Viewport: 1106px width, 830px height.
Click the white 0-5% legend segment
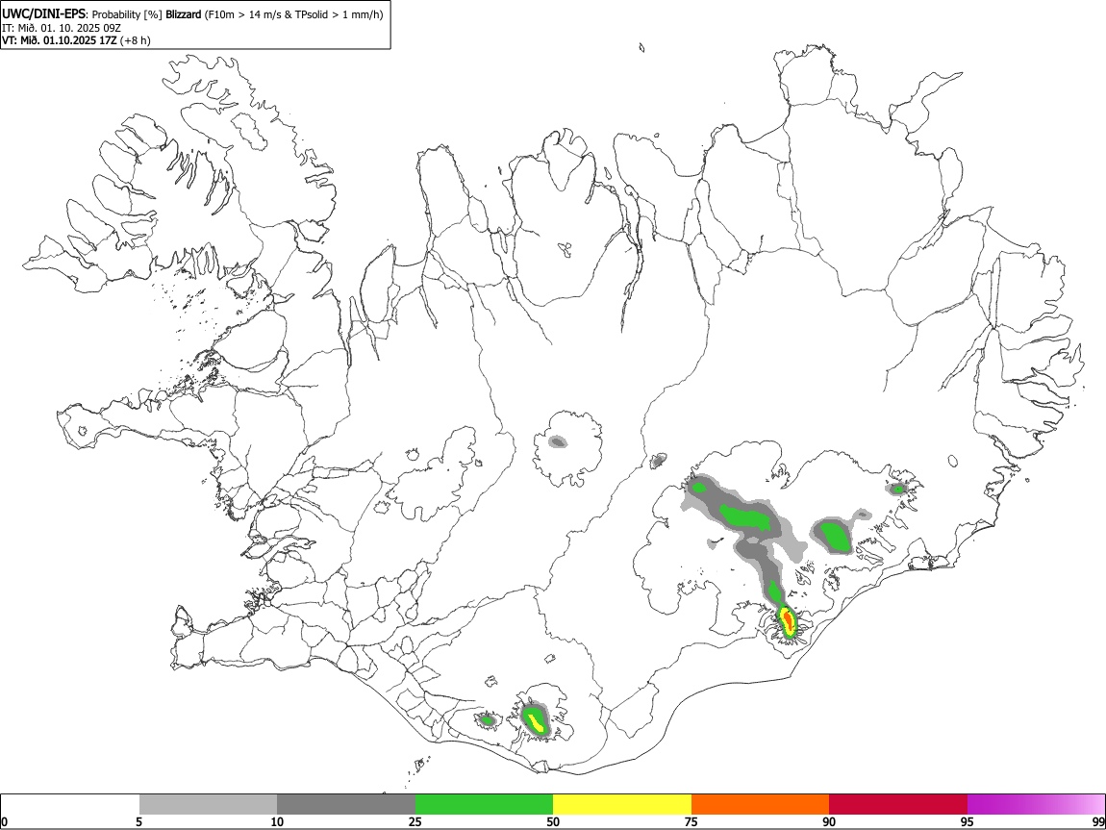tap(70, 805)
